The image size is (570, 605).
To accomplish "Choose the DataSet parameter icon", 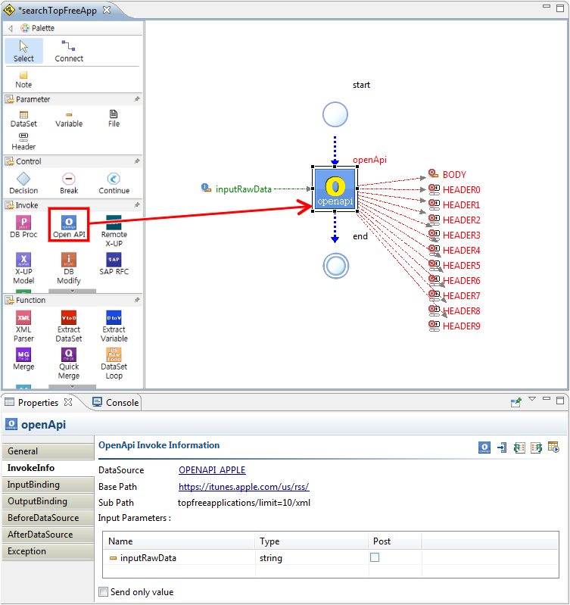I will 23,117.
